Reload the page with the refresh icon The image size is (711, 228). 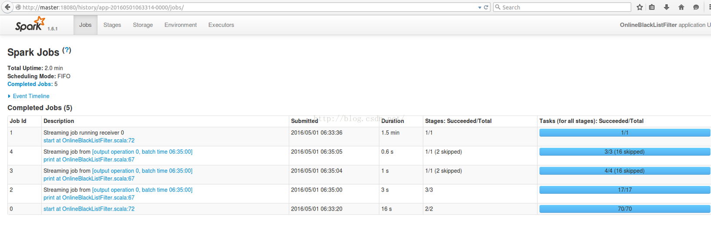[x=486, y=7]
